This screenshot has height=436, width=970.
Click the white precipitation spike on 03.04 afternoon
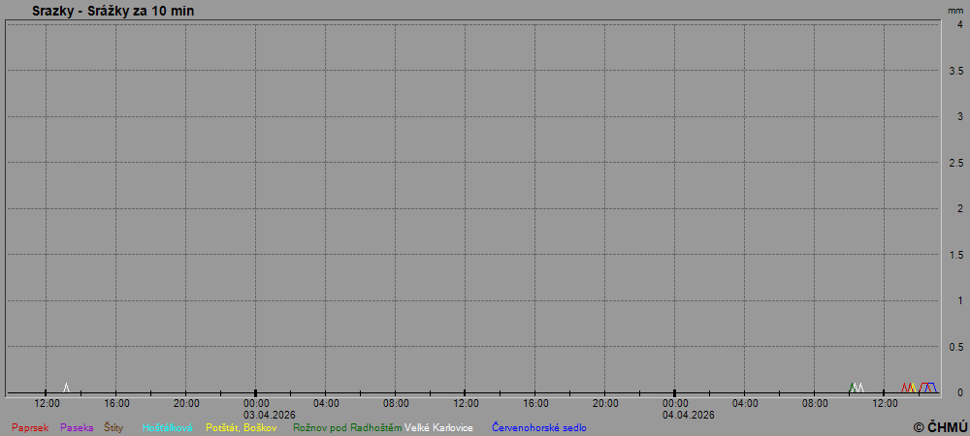click(x=66, y=388)
